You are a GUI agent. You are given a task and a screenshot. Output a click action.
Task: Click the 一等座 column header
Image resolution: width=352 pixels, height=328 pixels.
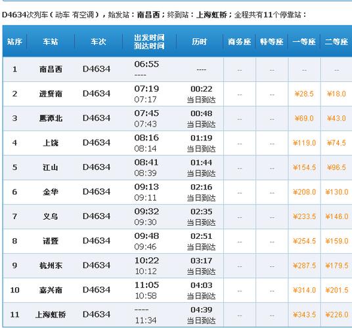[x=304, y=42]
